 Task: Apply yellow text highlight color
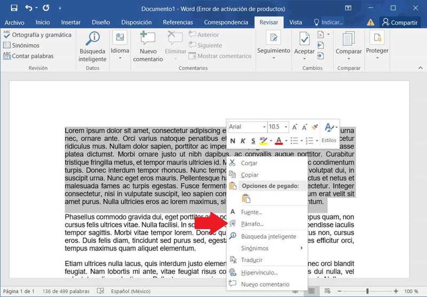coord(263,141)
